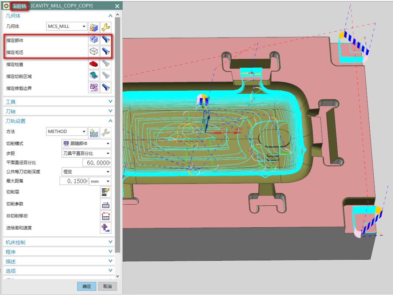Click the Specify Cut Area (指定切削区域) icon
Viewport: 393px width, 295px height.
94,76
